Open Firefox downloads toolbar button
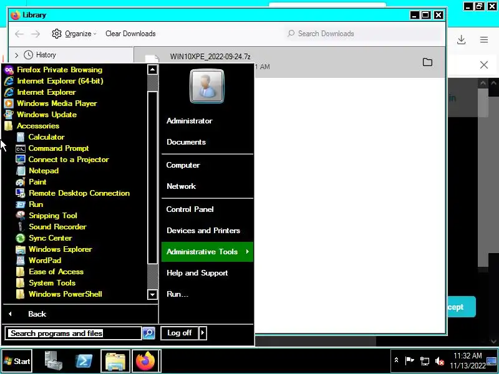Viewport: 499px width, 374px height. coord(461,40)
